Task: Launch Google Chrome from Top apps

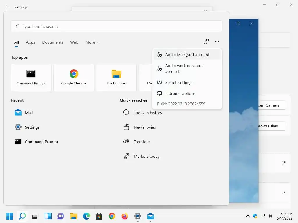Action: coord(74,78)
